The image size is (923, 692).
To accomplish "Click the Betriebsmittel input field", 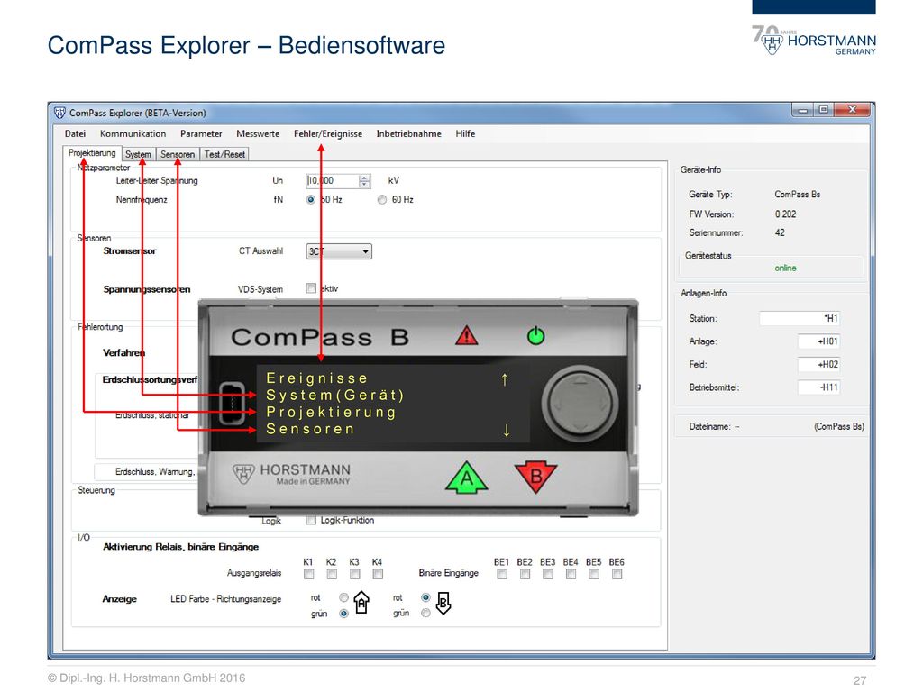I will (x=818, y=387).
